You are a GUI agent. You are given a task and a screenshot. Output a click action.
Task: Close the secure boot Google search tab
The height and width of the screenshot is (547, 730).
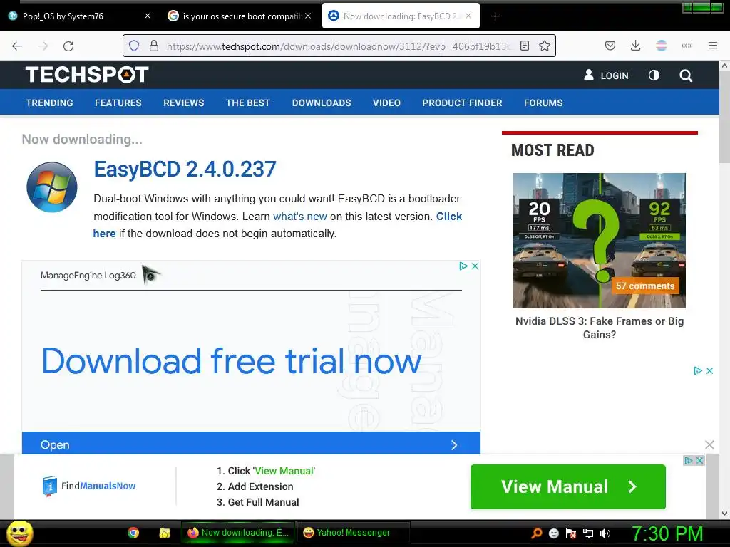(x=308, y=16)
